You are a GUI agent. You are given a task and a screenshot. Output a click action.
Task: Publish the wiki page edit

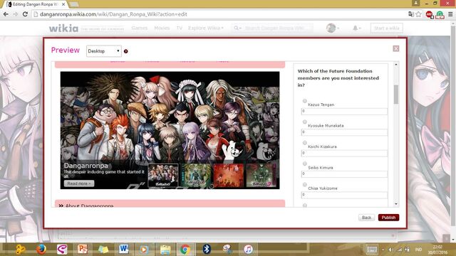tap(388, 218)
